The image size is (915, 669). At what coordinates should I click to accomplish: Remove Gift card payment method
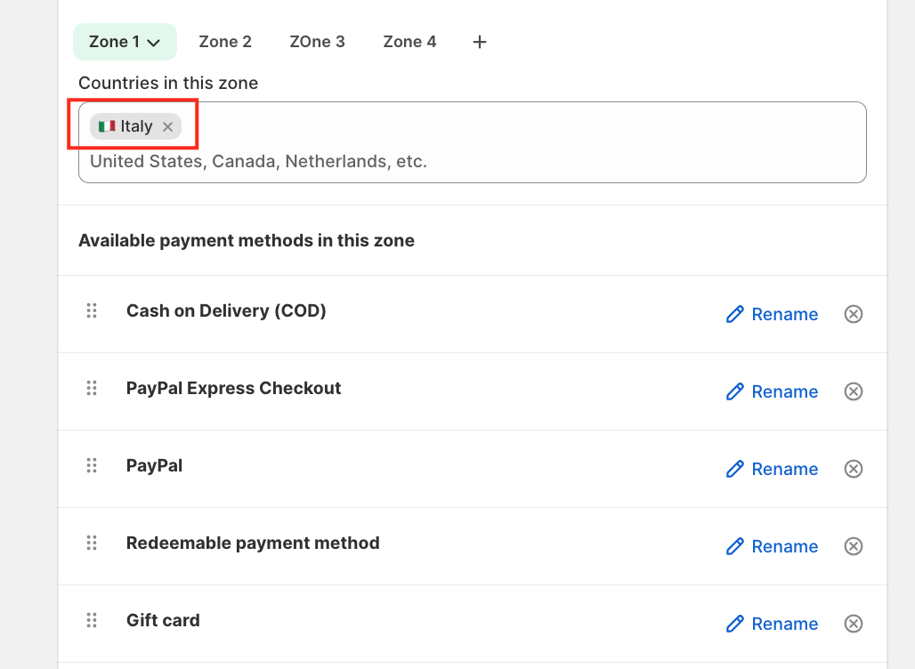tap(853, 624)
